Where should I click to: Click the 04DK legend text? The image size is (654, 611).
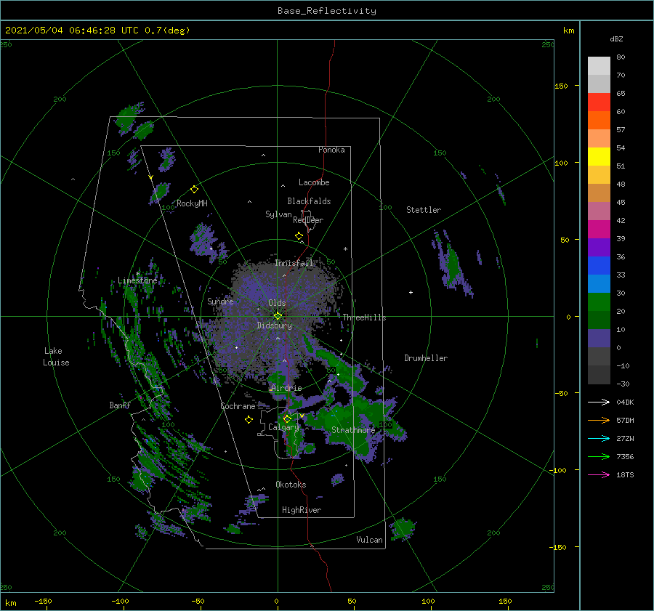625,402
